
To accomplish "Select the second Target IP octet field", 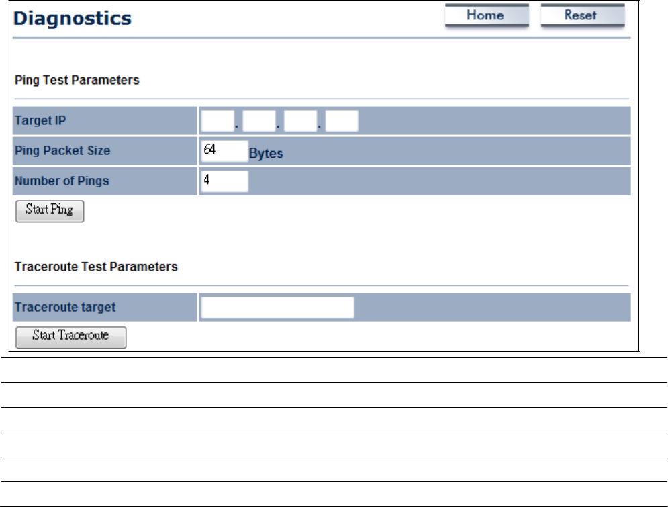I will pos(259,121).
